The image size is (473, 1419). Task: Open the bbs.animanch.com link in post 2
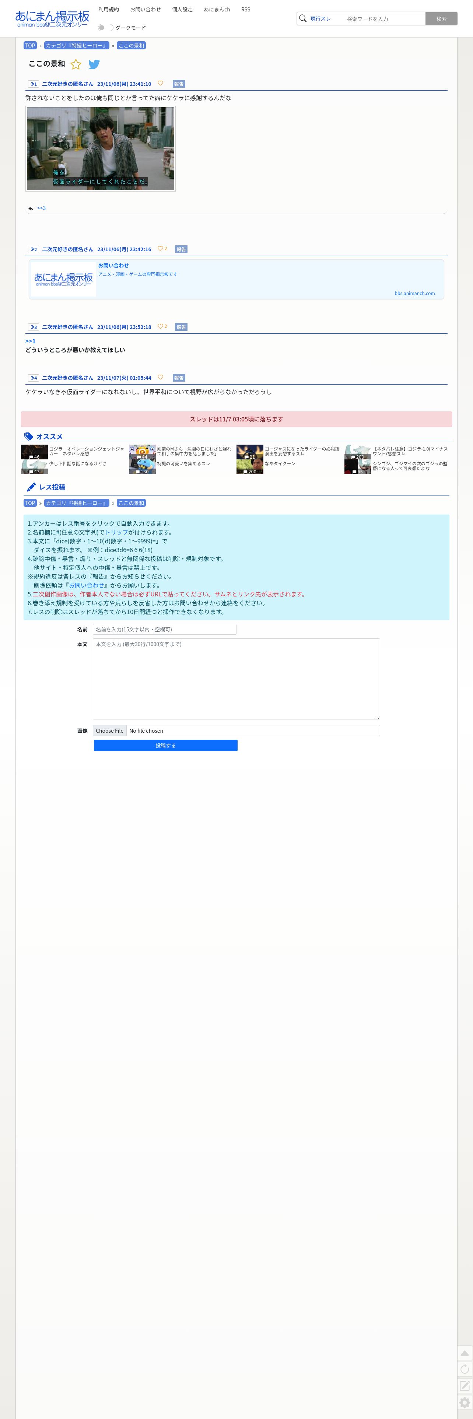point(415,294)
